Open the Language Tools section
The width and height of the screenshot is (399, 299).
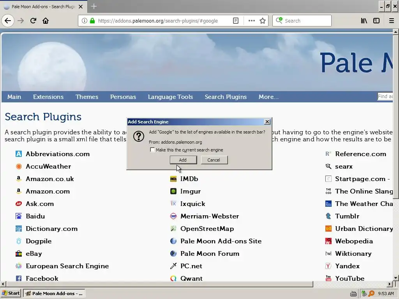[x=170, y=97]
